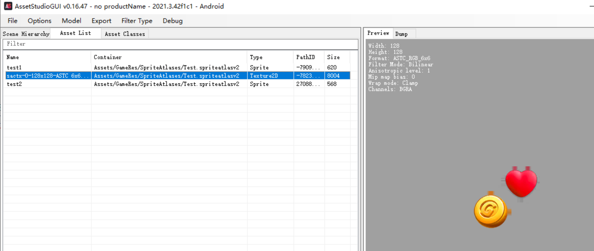594x251 pixels.
Task: Sort assets by Container column header
Action: (169, 57)
